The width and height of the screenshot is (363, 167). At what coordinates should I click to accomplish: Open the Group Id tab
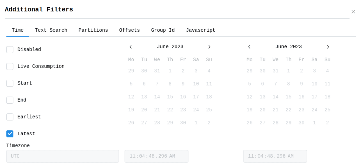[163, 30]
